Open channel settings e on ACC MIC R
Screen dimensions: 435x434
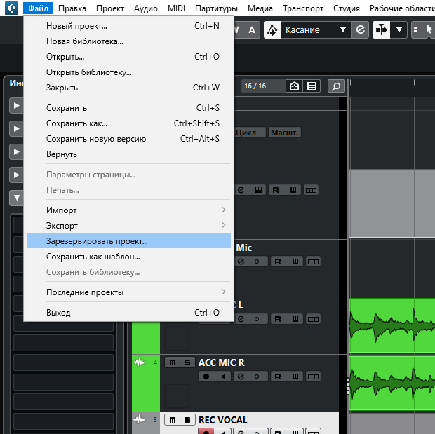tap(241, 377)
